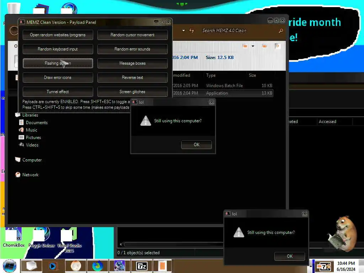This screenshot has width=364, height=273.
Task: Toggle the Reverse text payload
Action: click(132, 77)
